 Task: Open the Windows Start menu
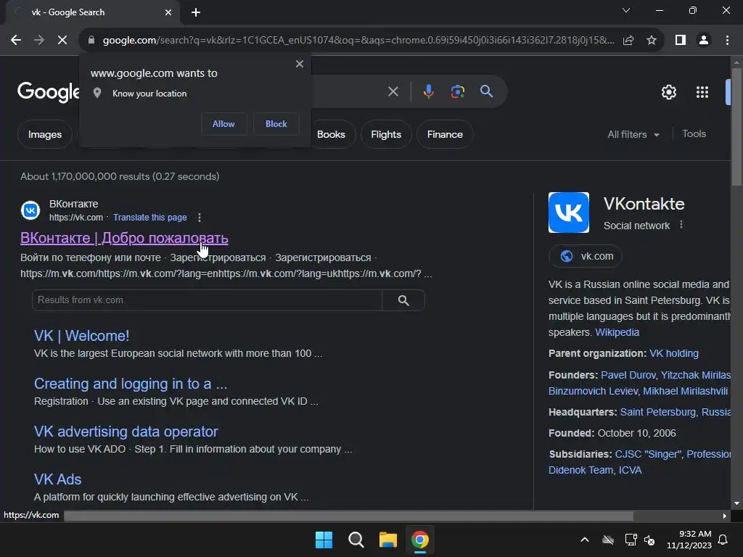324,540
